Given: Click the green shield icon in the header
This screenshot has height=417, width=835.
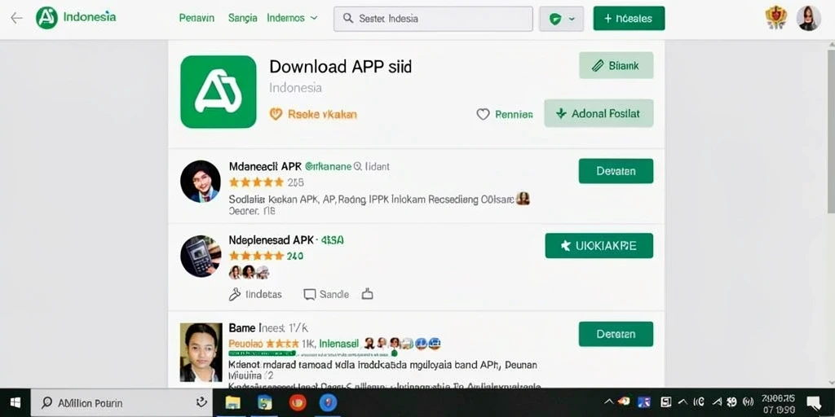Looking at the screenshot, I should (555, 20).
